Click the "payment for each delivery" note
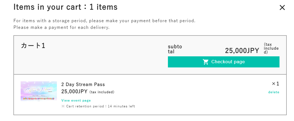 [x=61, y=27]
